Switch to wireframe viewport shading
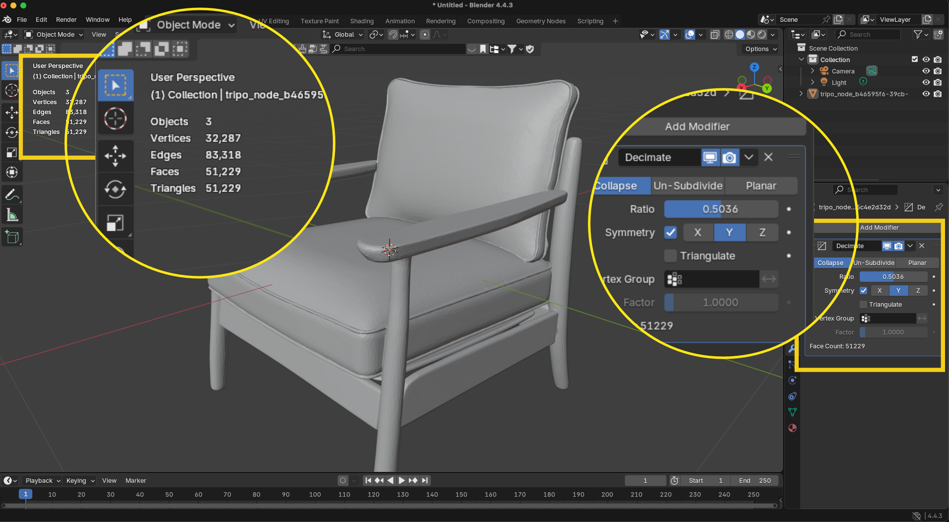Screen dimensions: 949x522 tap(729, 35)
